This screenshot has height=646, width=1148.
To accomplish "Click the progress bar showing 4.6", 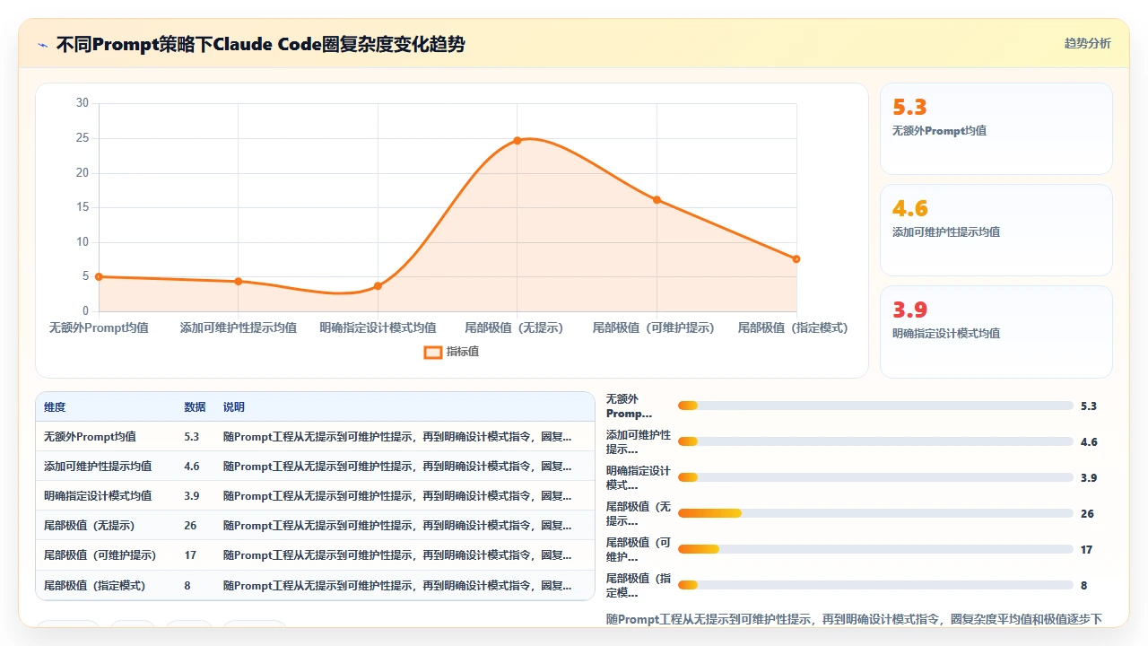I will 875,441.
